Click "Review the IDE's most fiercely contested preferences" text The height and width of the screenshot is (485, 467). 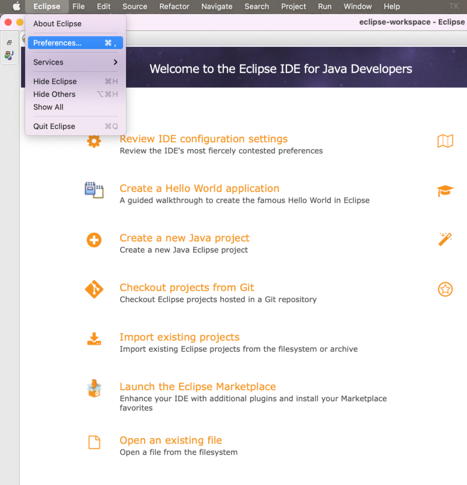tap(221, 151)
